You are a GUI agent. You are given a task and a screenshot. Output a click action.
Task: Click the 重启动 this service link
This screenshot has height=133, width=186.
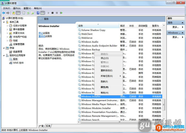[x=42, y=36]
